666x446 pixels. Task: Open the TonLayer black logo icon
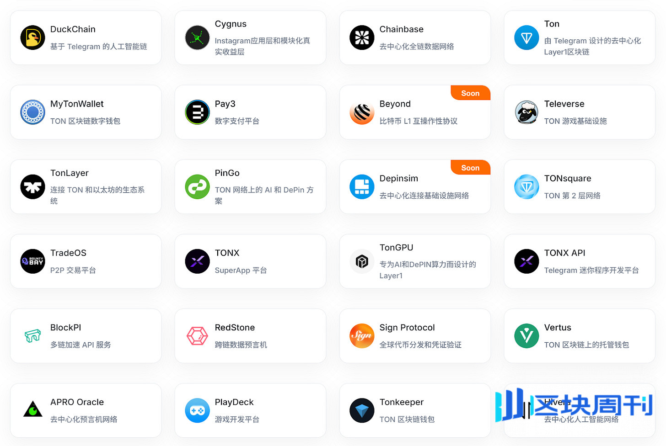32,186
